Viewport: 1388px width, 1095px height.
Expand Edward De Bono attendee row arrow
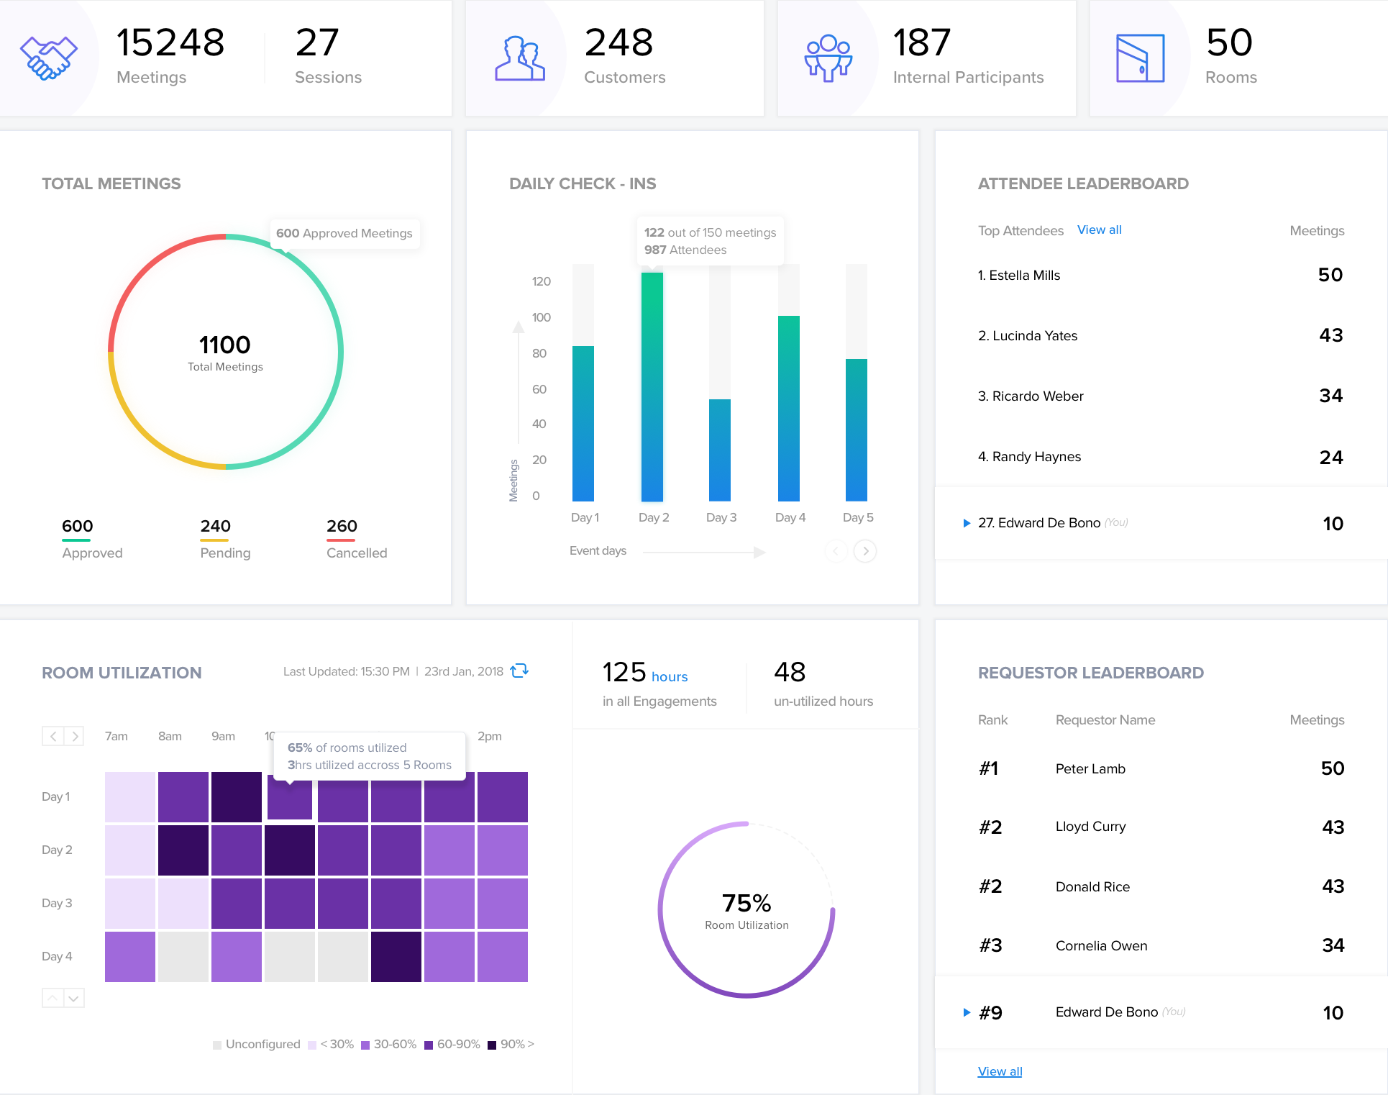pyautogui.click(x=967, y=523)
